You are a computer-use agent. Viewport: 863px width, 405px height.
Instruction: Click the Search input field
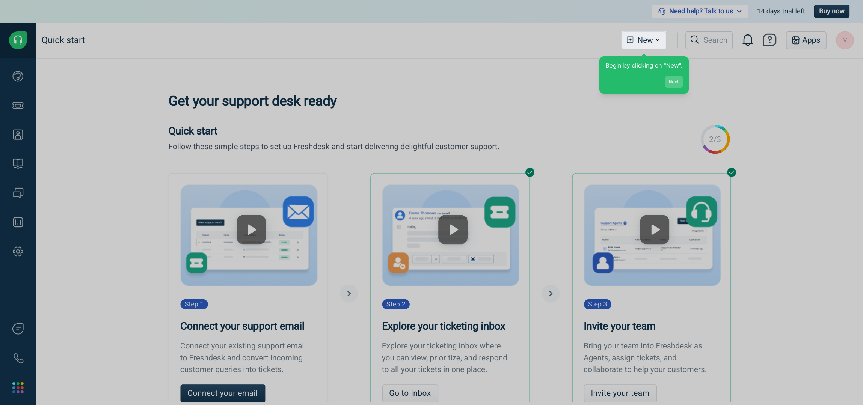coord(709,40)
